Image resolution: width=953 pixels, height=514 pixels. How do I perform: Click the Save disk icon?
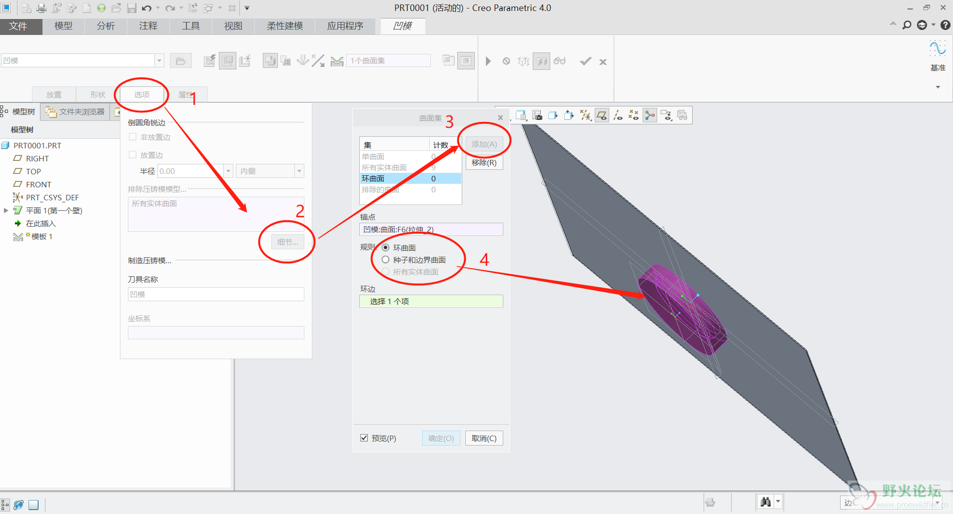[131, 8]
